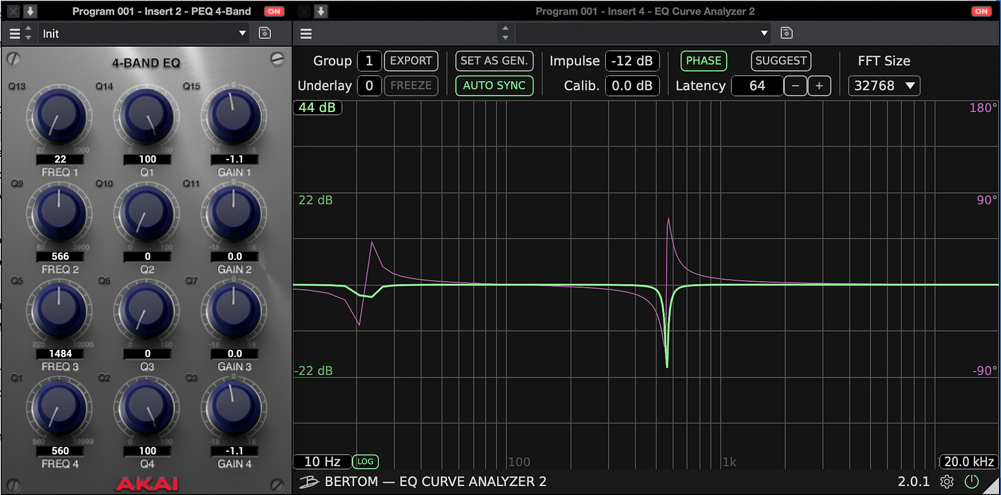Open Bertom settings gear icon
The height and width of the screenshot is (495, 1001).
(947, 481)
